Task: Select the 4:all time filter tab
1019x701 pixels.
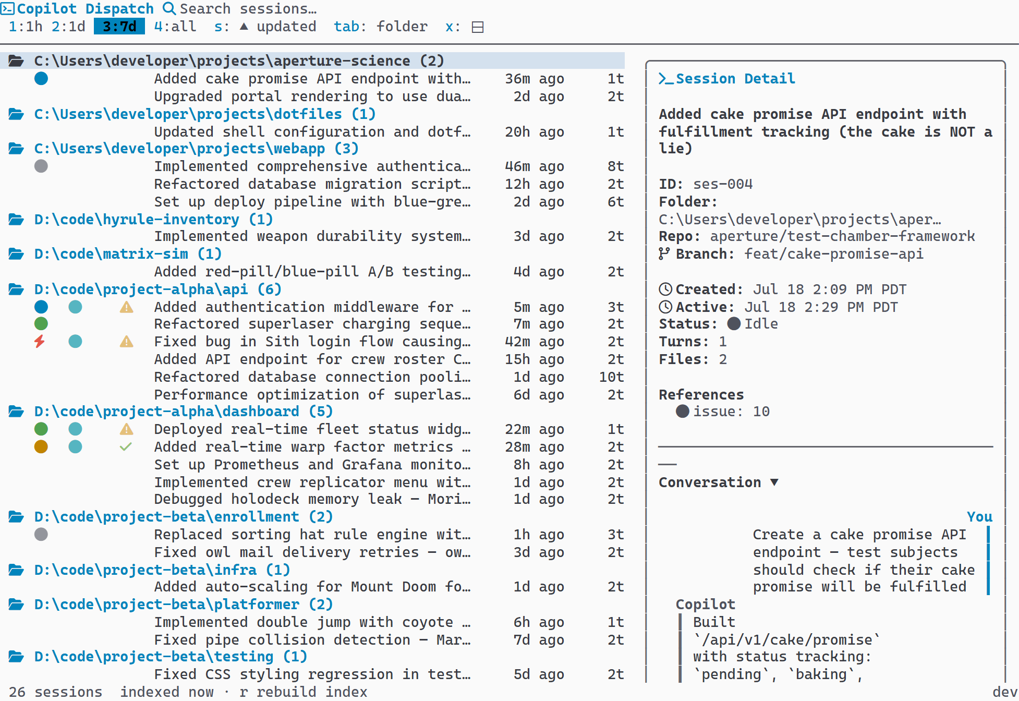Action: tap(175, 27)
